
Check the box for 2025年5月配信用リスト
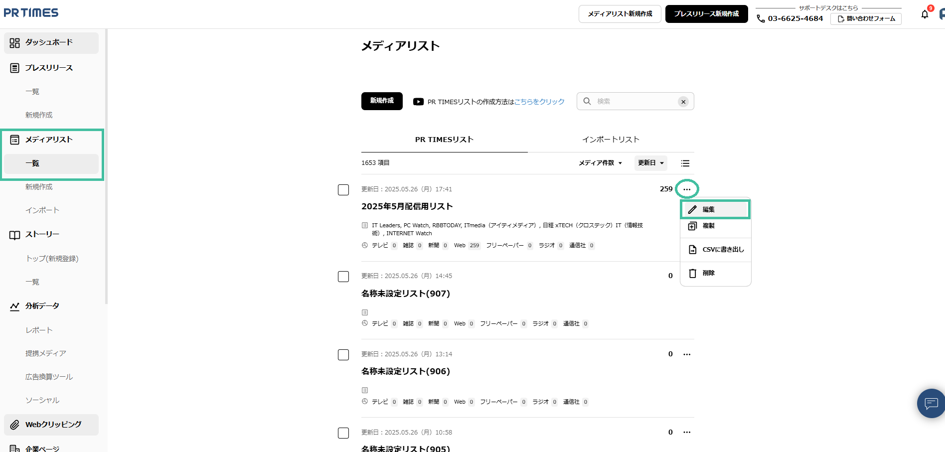click(x=343, y=190)
